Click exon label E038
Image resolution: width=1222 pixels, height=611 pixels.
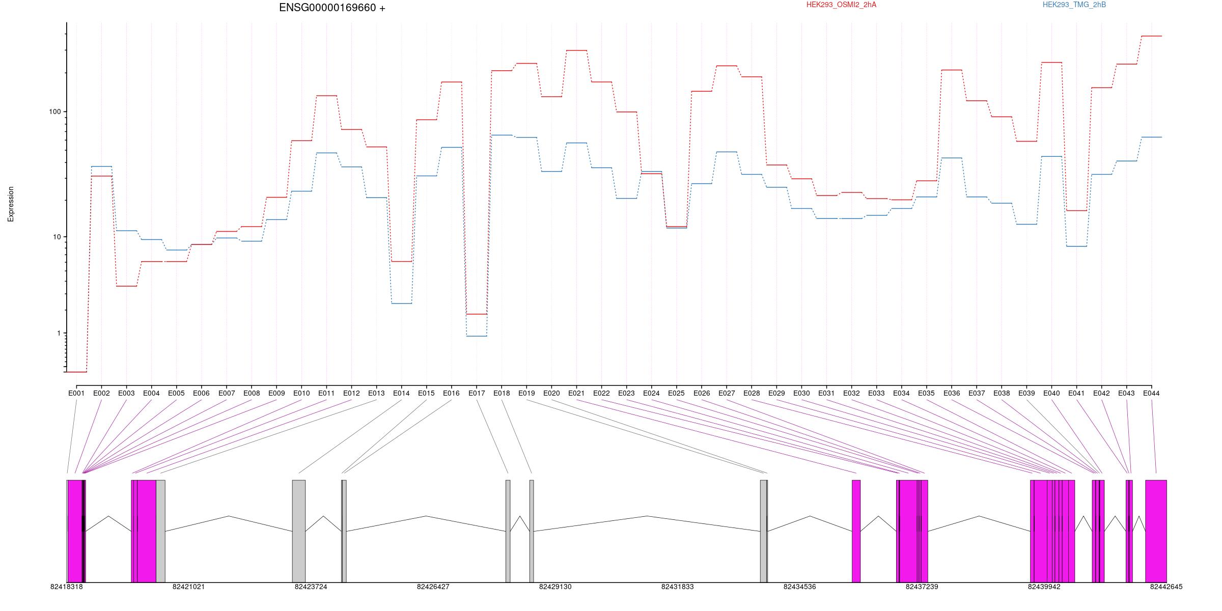click(1002, 393)
